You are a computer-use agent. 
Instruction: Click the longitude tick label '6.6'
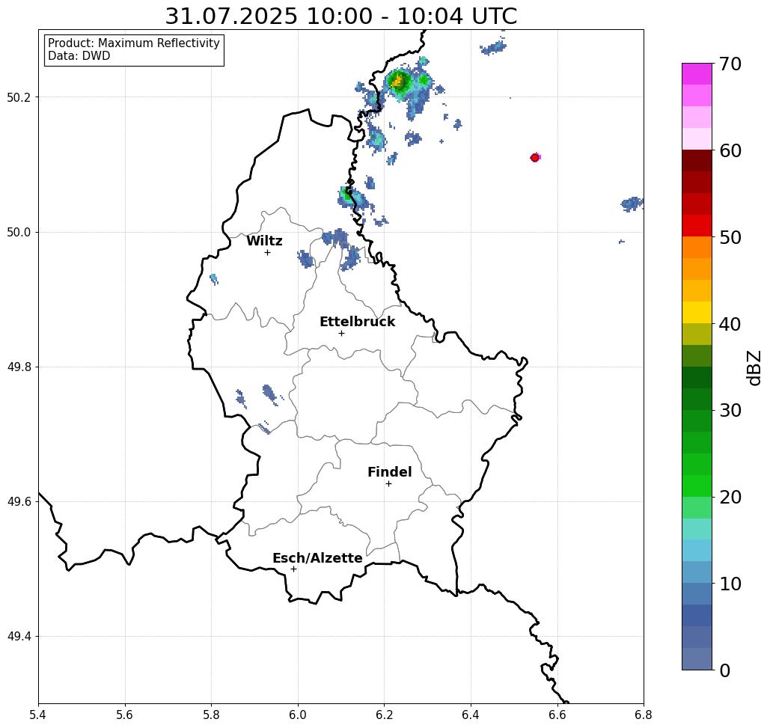(557, 715)
